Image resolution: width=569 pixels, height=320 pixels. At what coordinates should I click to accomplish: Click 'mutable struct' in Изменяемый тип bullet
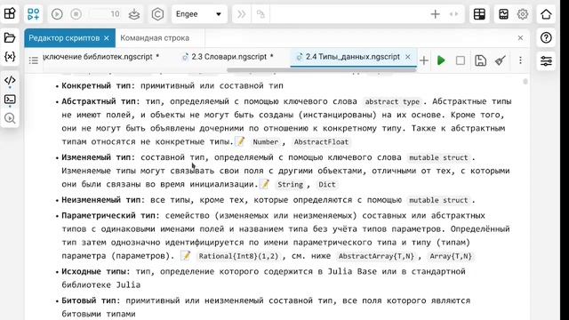(x=438, y=158)
